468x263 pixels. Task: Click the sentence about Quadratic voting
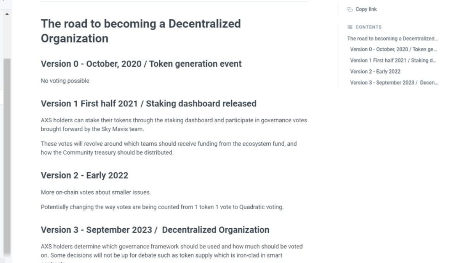point(162,207)
